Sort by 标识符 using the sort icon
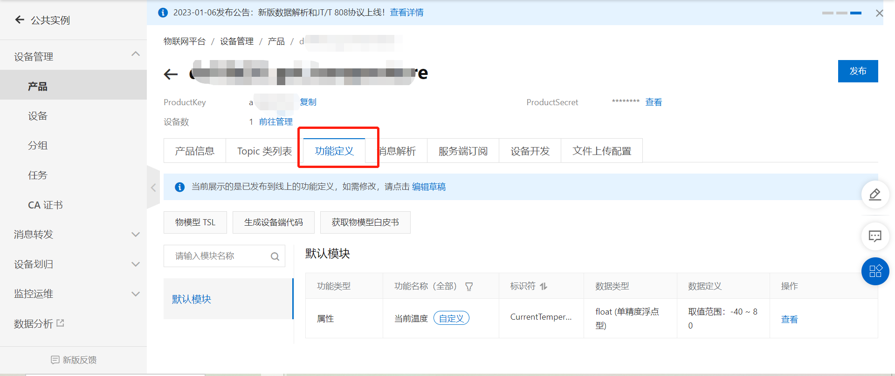 (544, 286)
